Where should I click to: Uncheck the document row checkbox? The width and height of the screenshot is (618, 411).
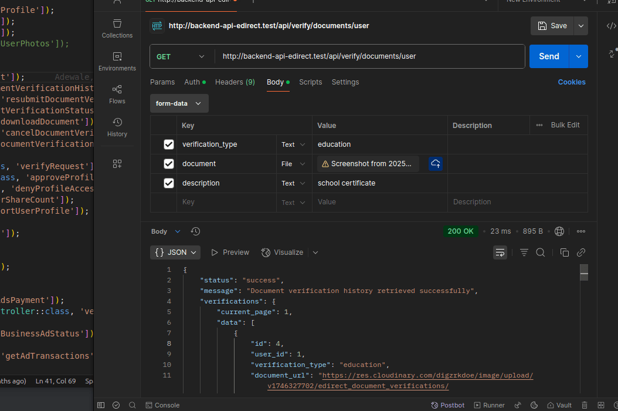[x=169, y=164]
